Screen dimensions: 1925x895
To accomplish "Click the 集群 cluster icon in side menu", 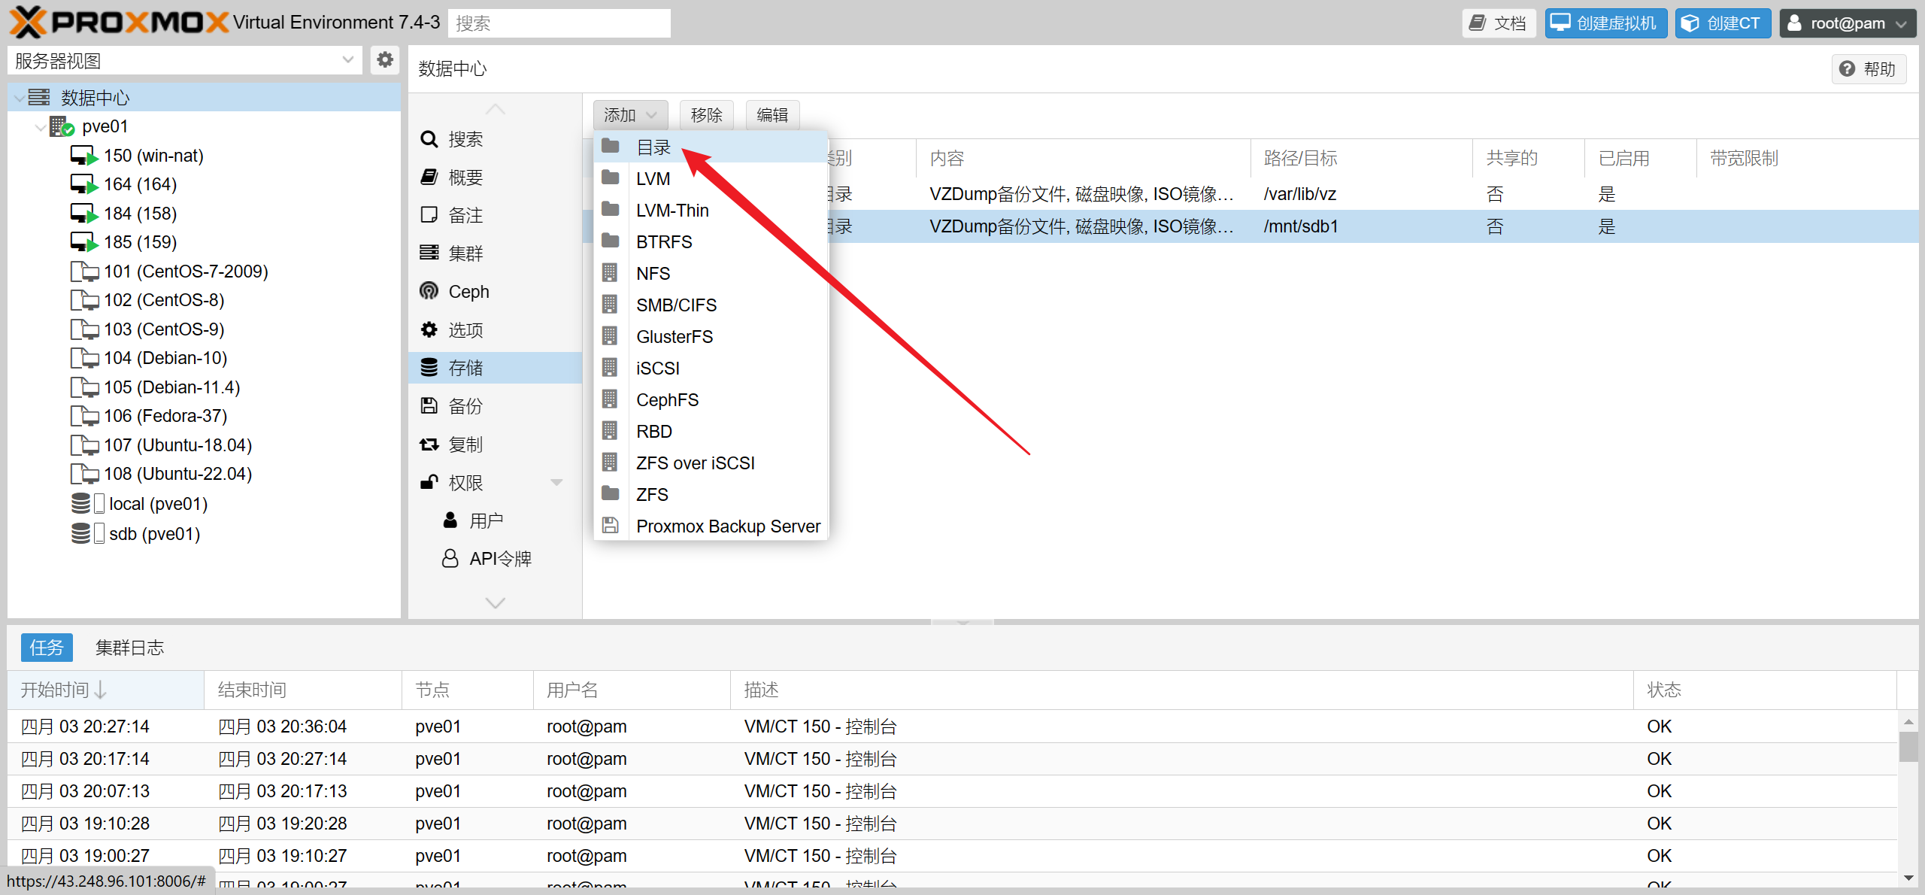I will (429, 253).
